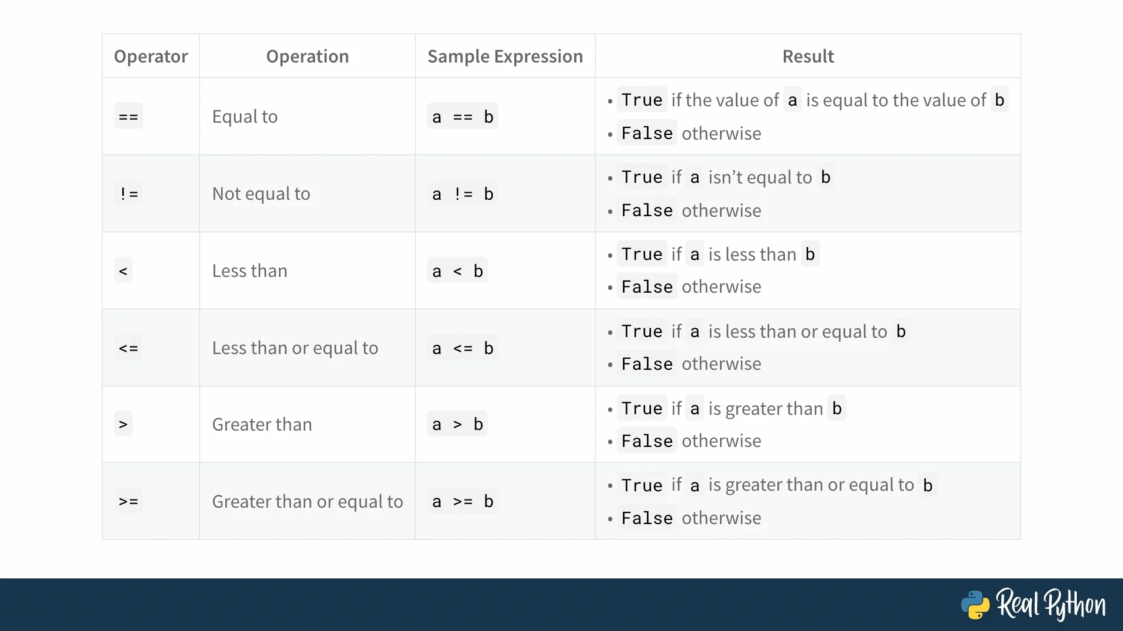Click the Real Python snake logo icon
1123x631 pixels.
click(x=975, y=605)
